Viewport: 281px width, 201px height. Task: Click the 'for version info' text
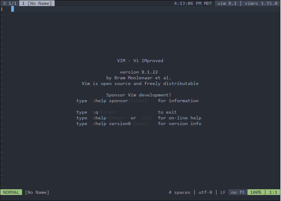179,124
